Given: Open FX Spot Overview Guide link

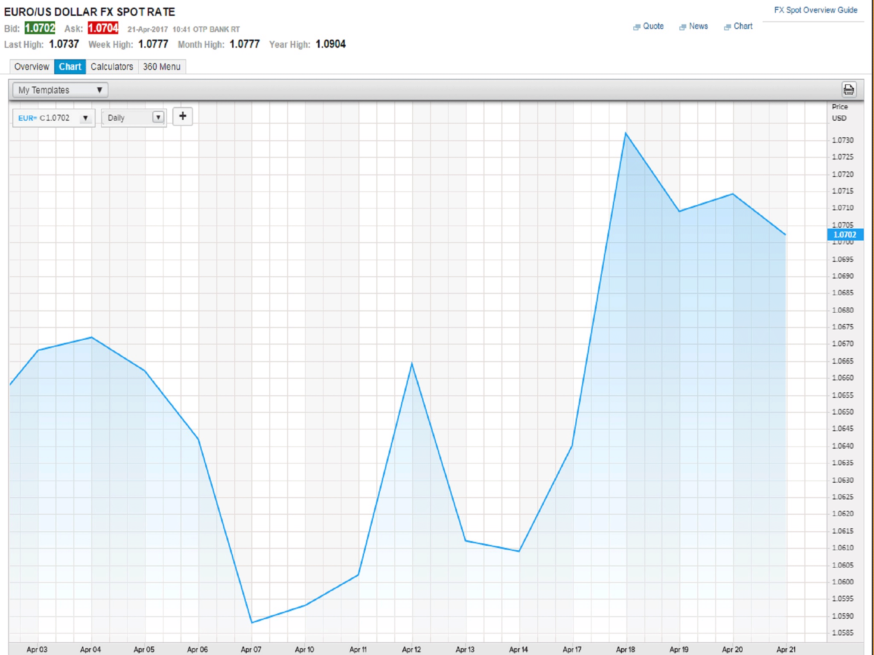Looking at the screenshot, I should (816, 10).
